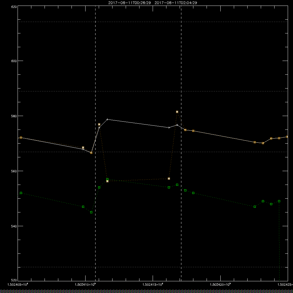Pick the leftmost green square marker near 552
This screenshot has height=293, width=293.
pyautogui.click(x=21, y=193)
